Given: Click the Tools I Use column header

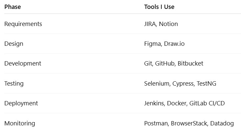Looking at the screenshot, I should (x=159, y=7).
